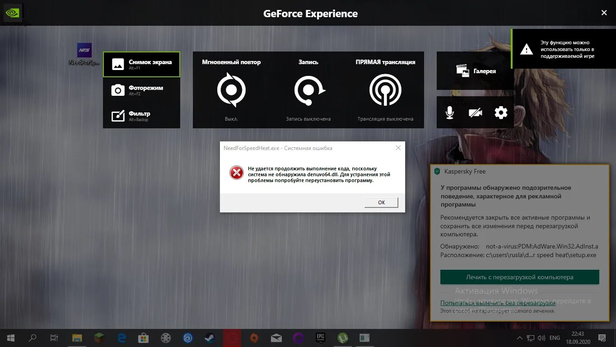This screenshot has width=616, height=347.
Task: Open Microsoft Edge from the taskbar
Action: coord(121,338)
